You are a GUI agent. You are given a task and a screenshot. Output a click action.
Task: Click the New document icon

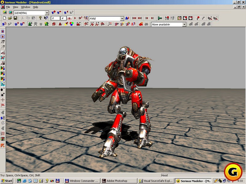[4, 18]
